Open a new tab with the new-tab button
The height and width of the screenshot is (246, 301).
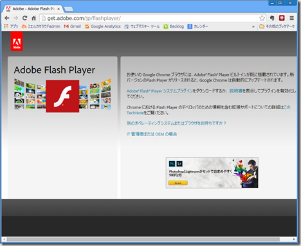tap(69, 9)
